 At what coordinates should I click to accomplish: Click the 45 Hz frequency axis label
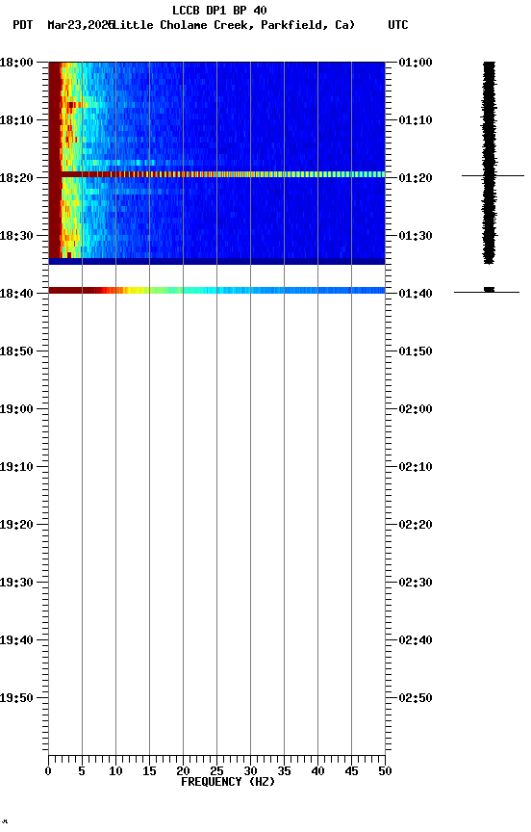coord(351,771)
